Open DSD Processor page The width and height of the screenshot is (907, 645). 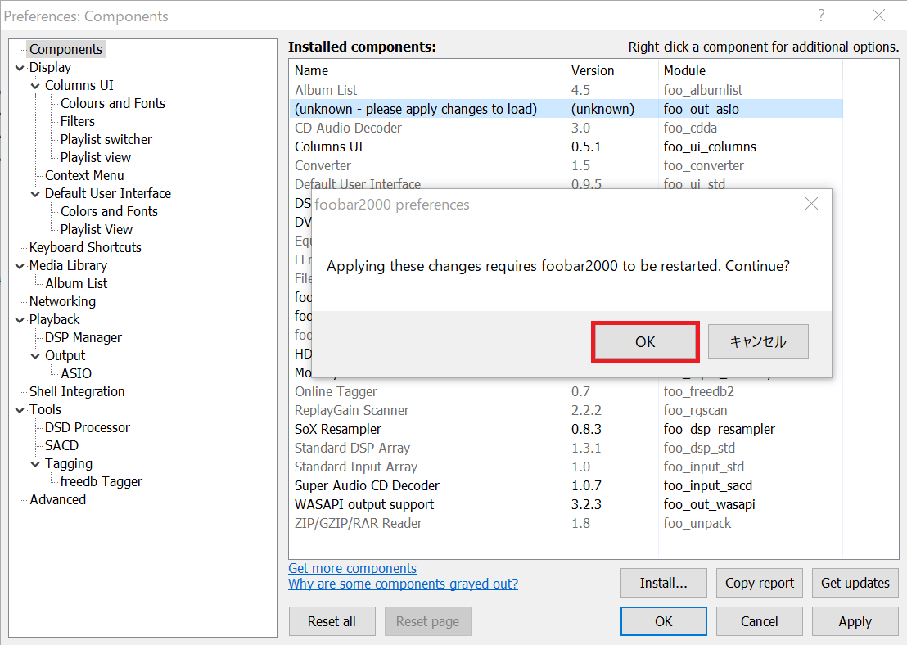click(88, 427)
